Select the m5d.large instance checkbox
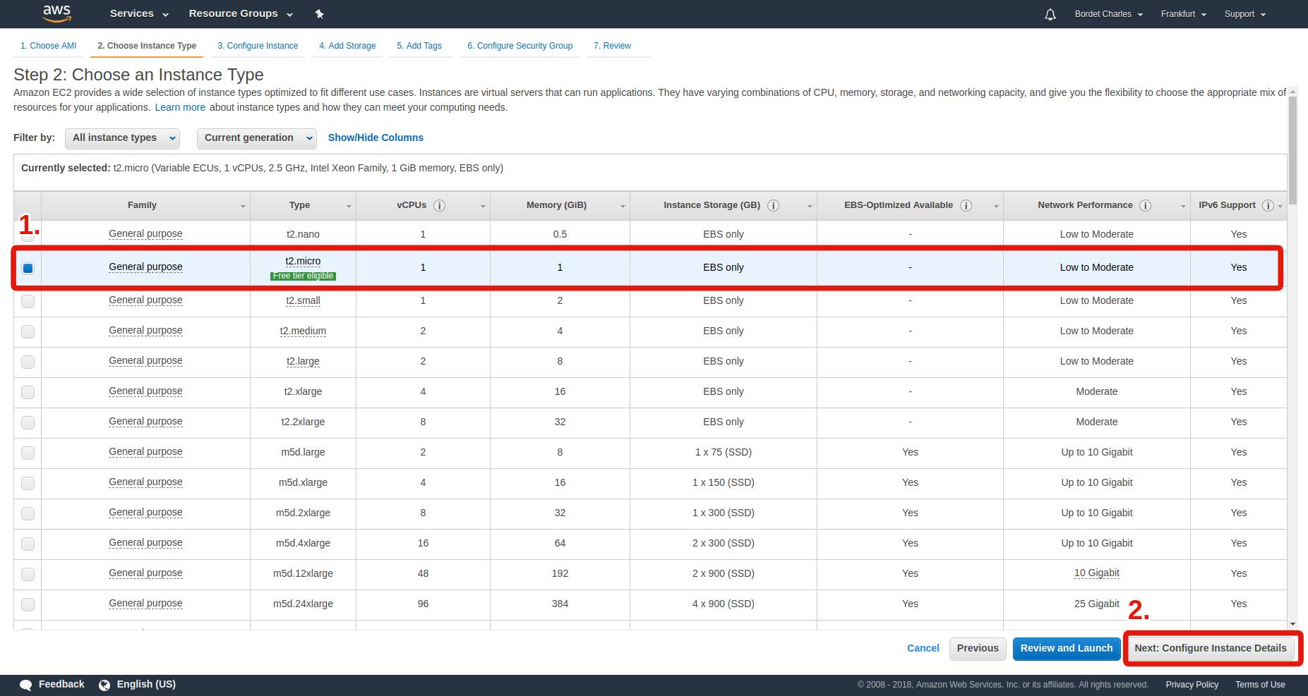 pyautogui.click(x=28, y=453)
